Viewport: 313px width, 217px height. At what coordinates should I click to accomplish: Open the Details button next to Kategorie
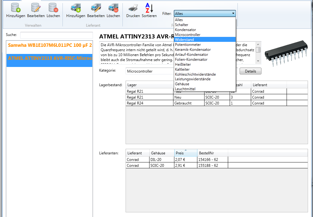coord(250,71)
